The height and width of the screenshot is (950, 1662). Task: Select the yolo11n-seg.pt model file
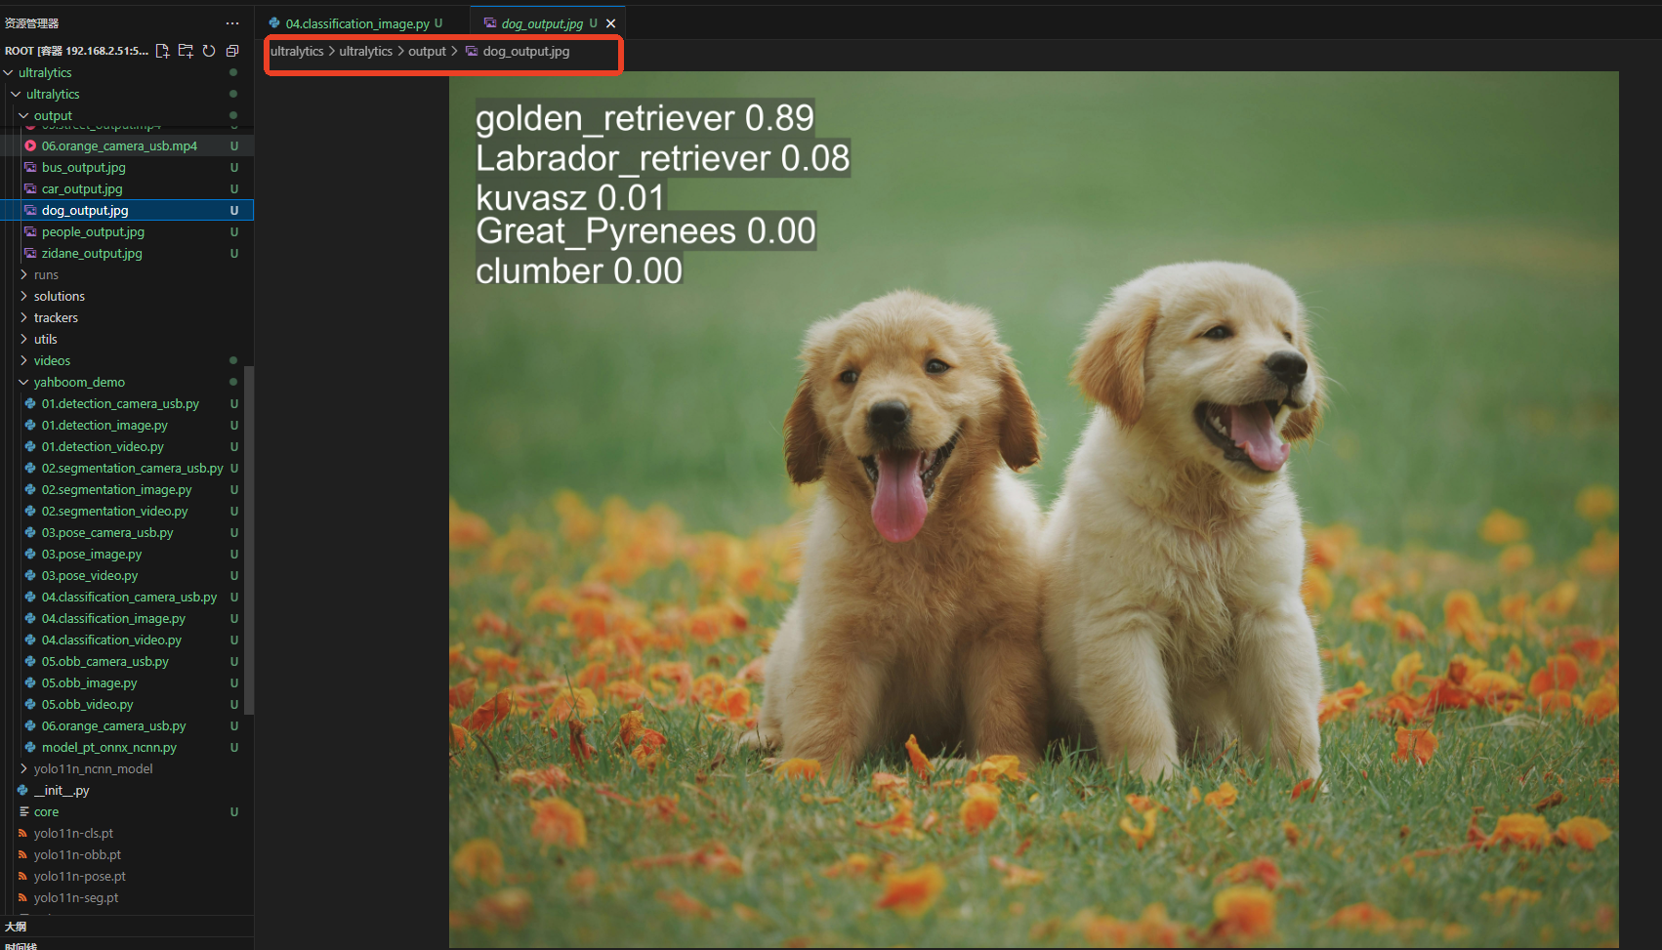(x=127, y=897)
